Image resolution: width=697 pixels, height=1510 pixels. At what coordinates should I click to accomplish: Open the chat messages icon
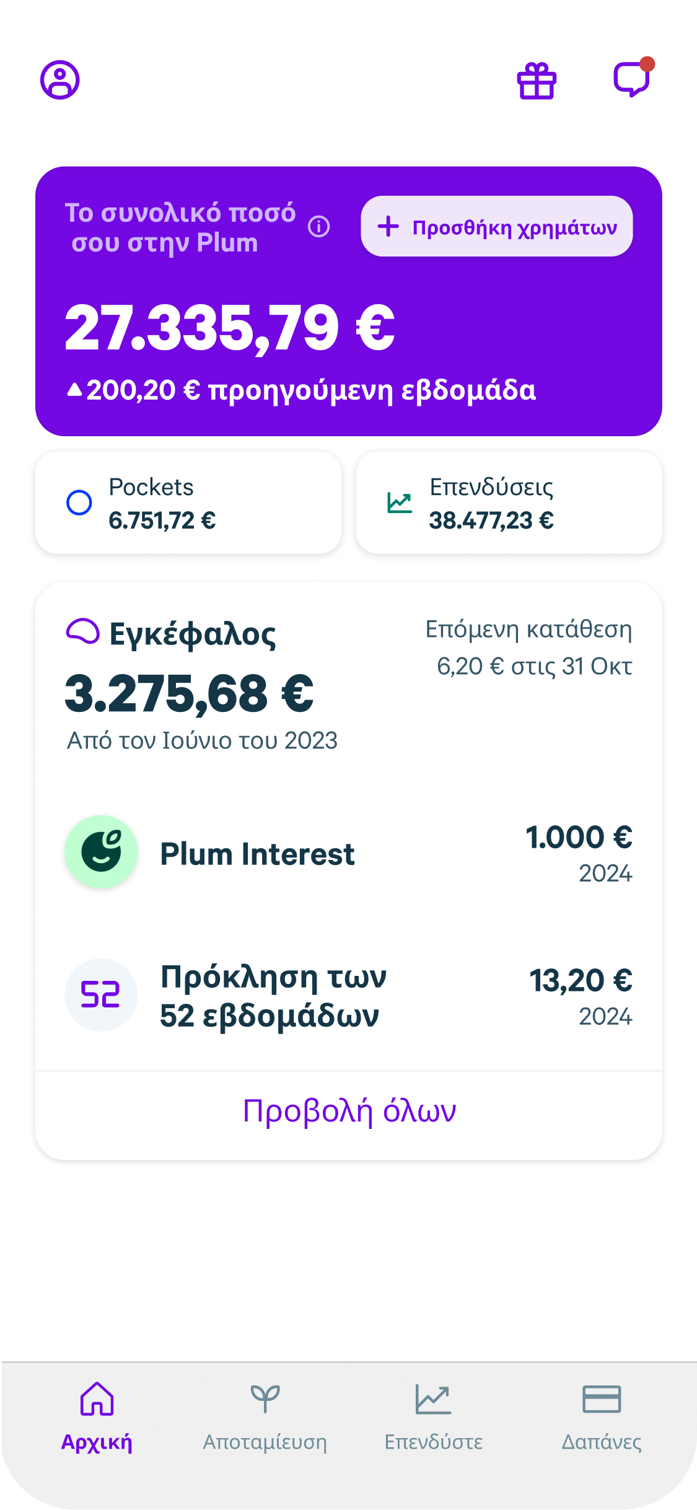pos(631,79)
